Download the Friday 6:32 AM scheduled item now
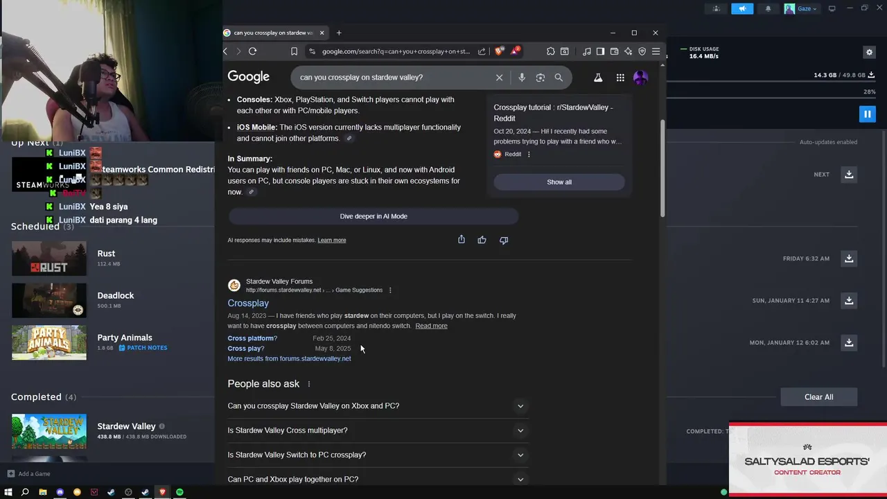The height and width of the screenshot is (499, 887). click(849, 259)
